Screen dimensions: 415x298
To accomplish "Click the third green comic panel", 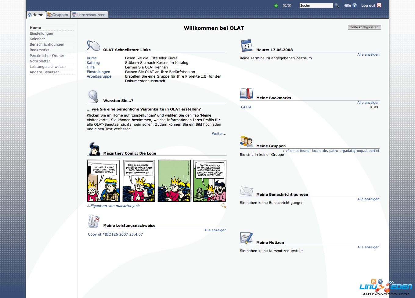I will pyautogui.click(x=174, y=181).
